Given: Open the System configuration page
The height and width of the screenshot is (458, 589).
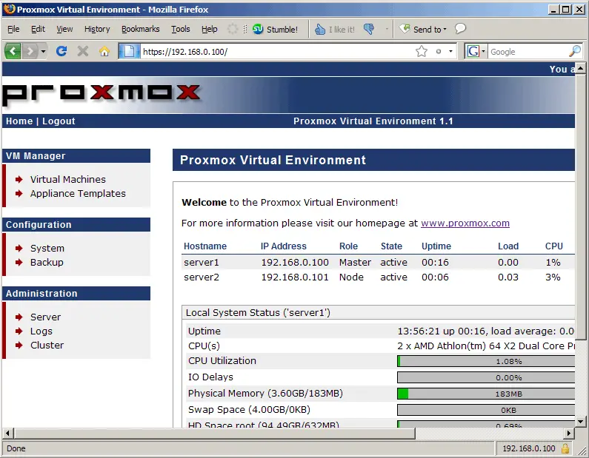Looking at the screenshot, I should [47, 249].
